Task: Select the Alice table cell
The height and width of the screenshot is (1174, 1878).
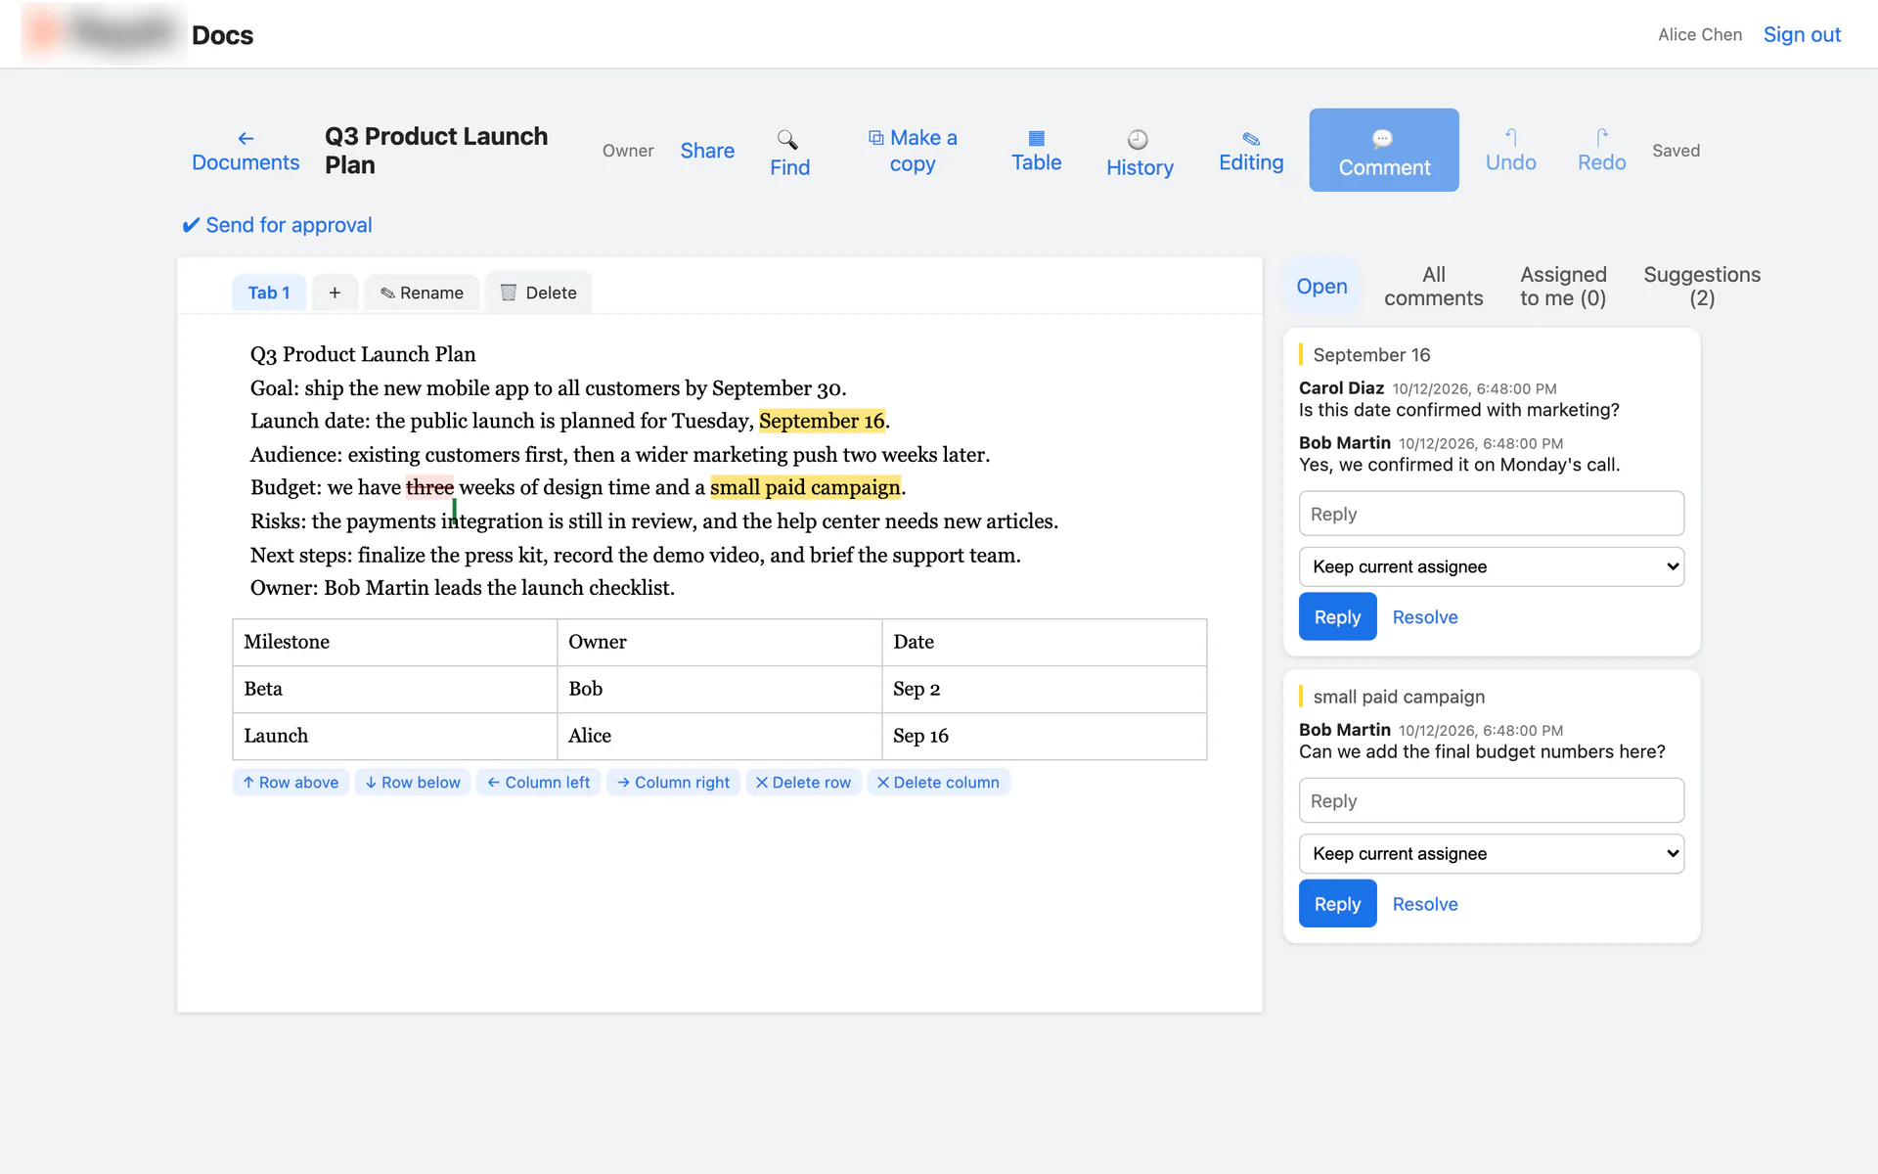Action: click(719, 736)
